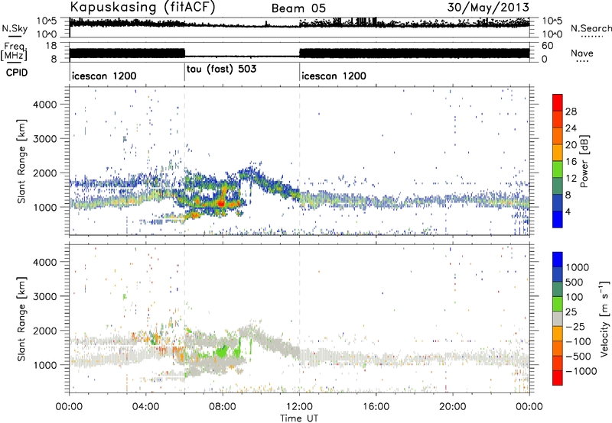The width and height of the screenshot is (612, 423).
Task: Click the 08:00 time tick label
Action: [223, 407]
